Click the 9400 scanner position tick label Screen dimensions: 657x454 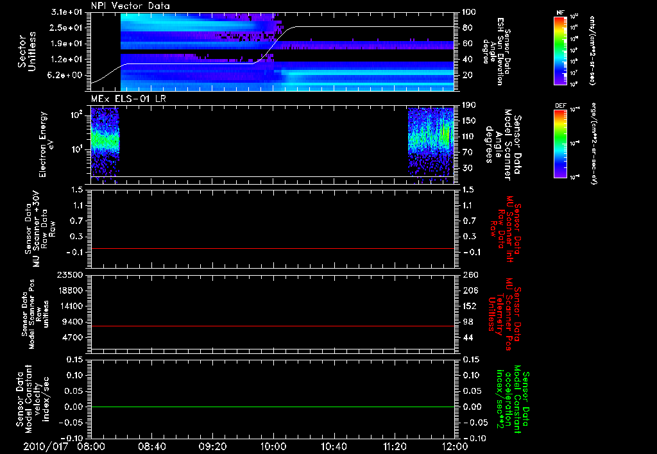coord(72,322)
